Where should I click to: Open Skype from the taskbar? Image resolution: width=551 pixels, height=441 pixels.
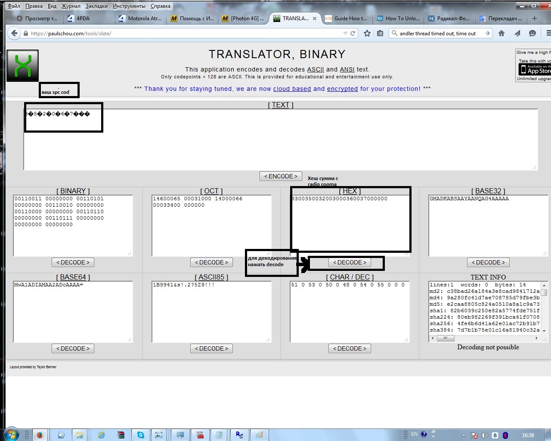coord(141,435)
